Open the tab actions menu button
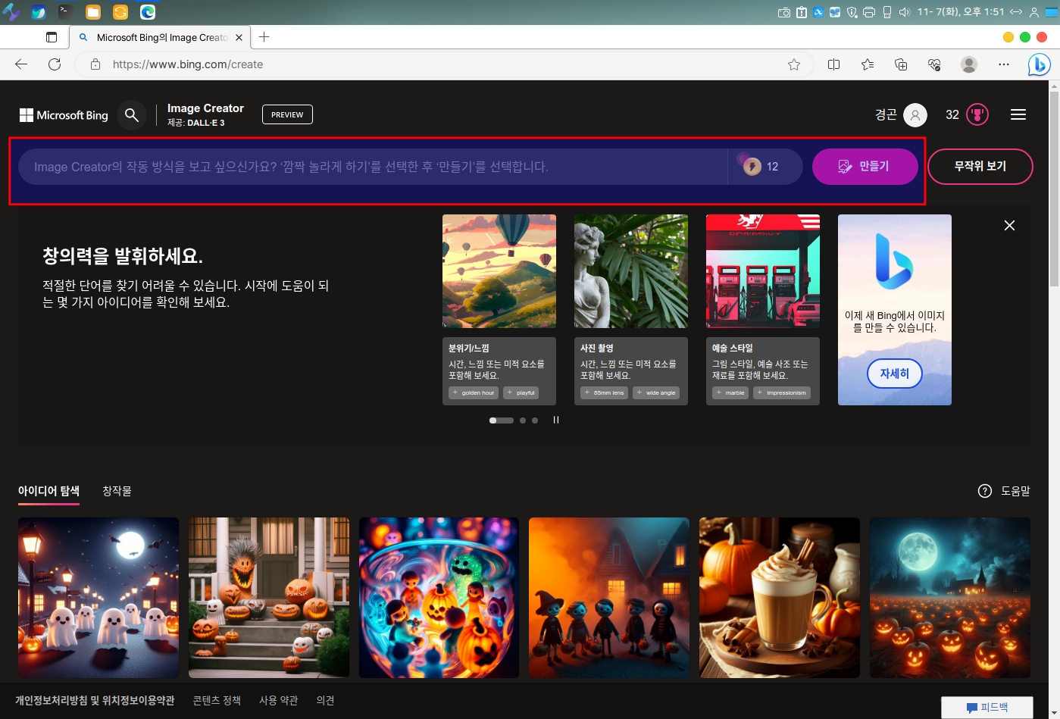Viewport: 1060px width, 719px height. [52, 37]
